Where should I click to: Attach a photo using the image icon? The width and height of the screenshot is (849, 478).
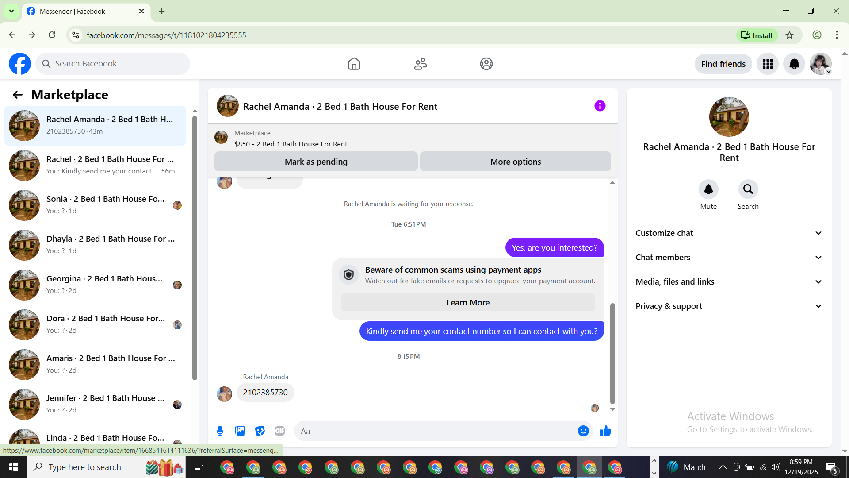pos(240,431)
